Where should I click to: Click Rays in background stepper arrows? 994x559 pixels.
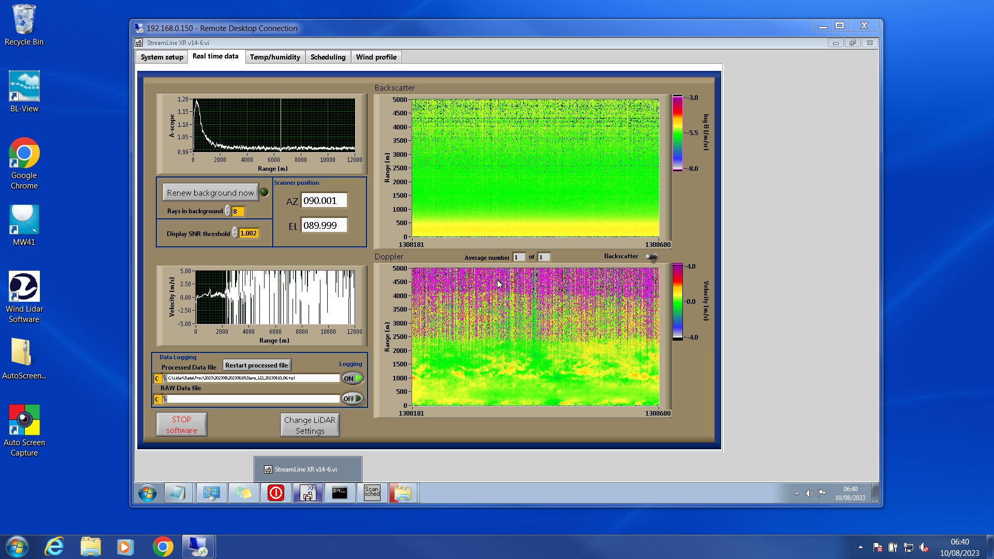click(x=227, y=211)
